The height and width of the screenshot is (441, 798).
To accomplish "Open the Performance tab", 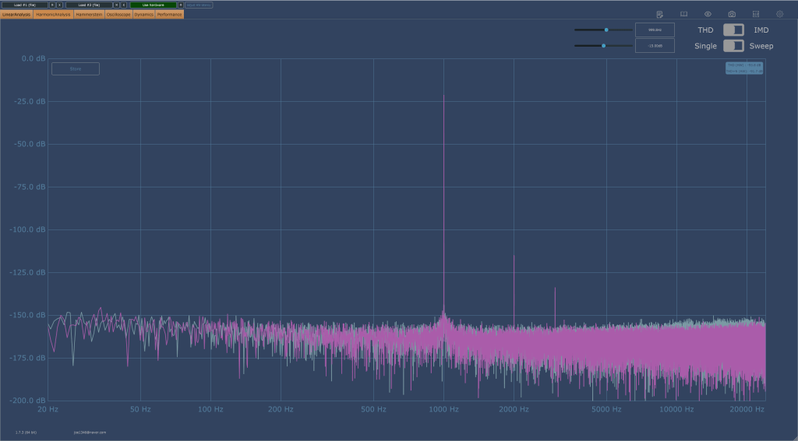I will [169, 14].
